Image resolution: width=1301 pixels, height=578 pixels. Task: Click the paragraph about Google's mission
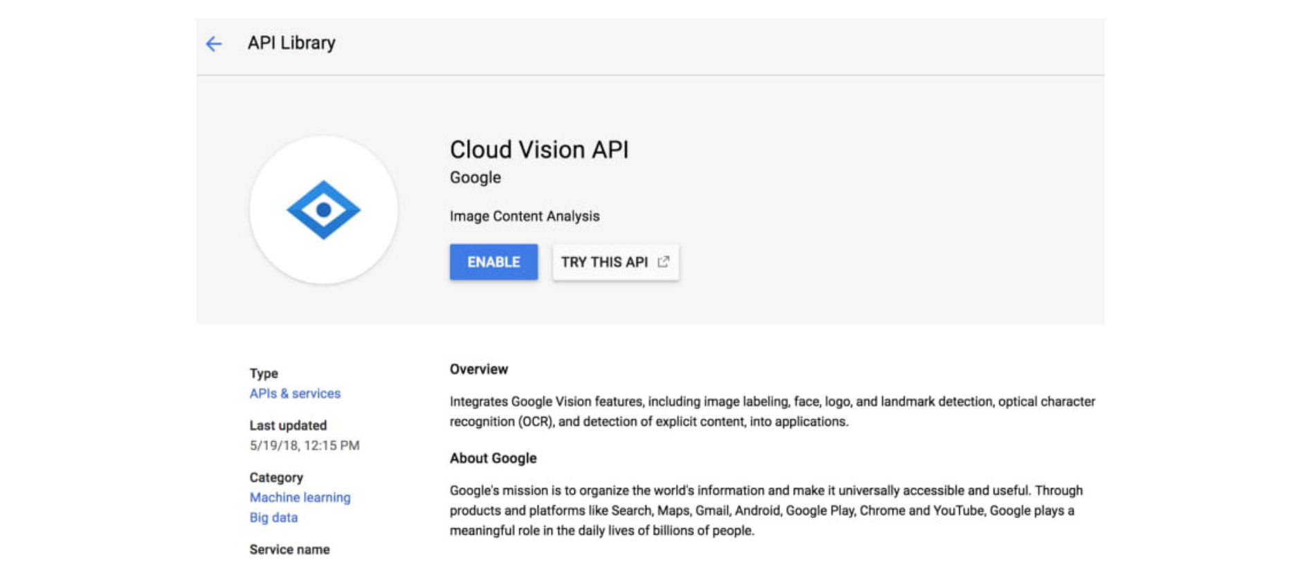pos(766,510)
